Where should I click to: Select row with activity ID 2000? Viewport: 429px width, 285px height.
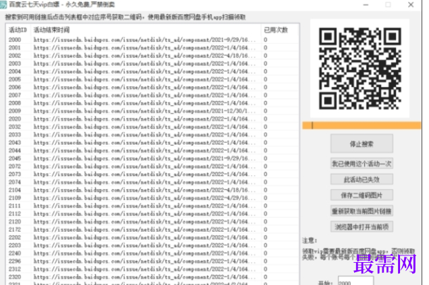152,40
